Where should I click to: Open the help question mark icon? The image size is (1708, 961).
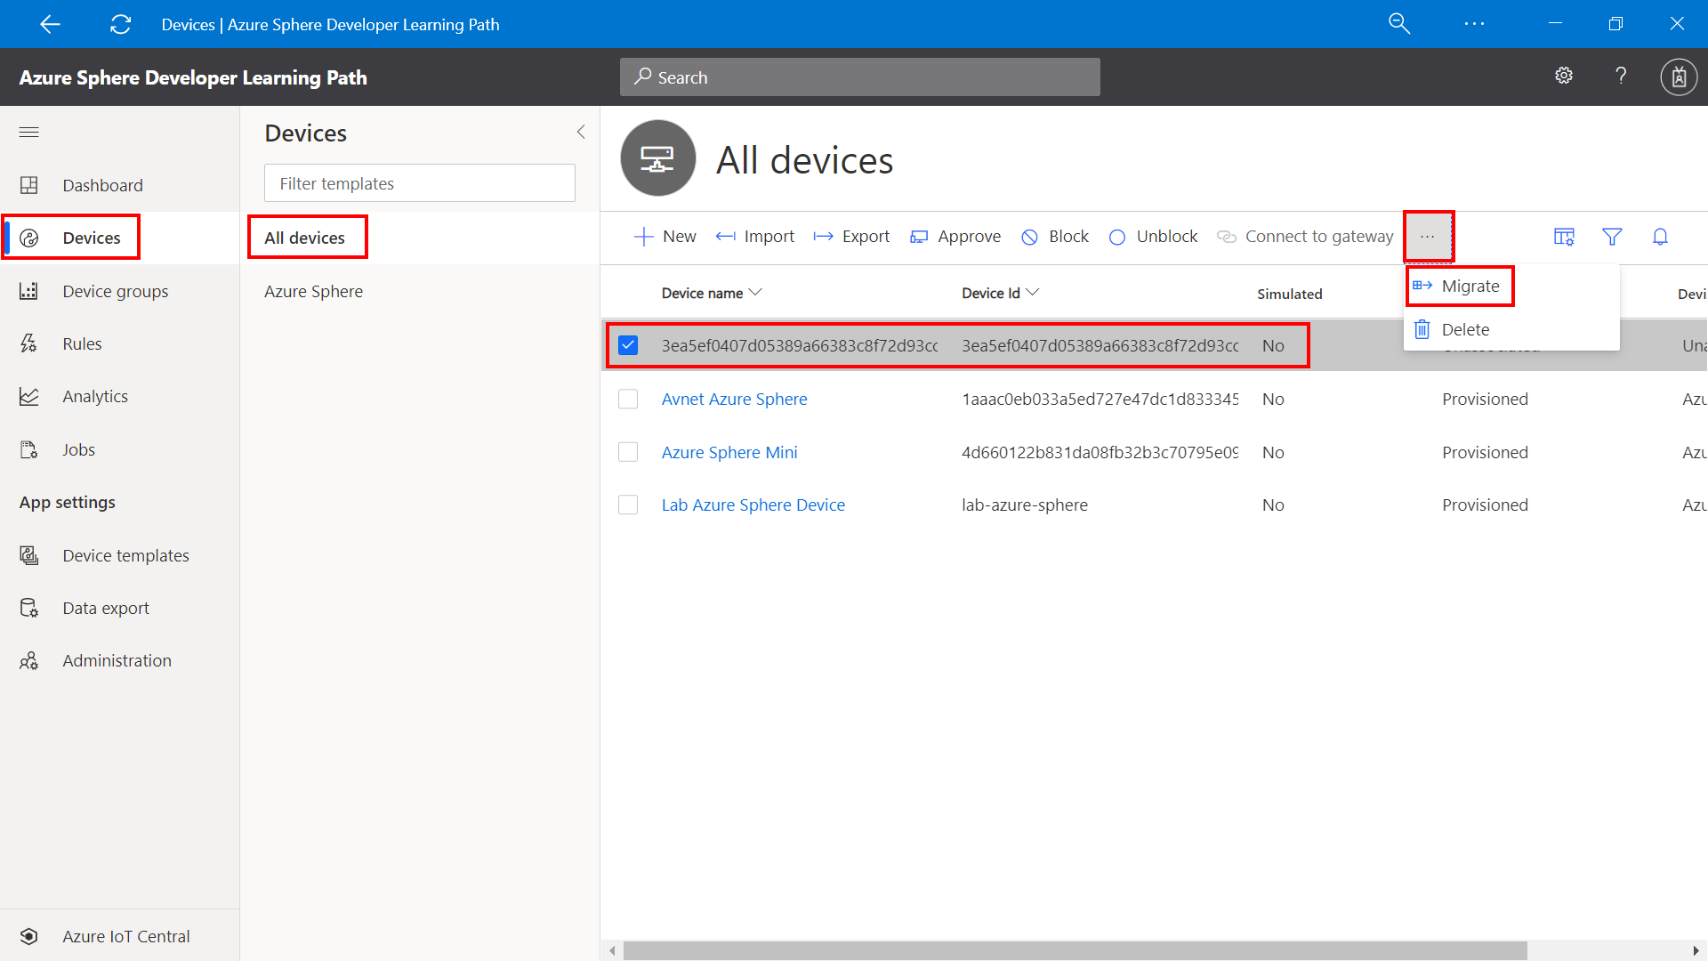[1621, 76]
